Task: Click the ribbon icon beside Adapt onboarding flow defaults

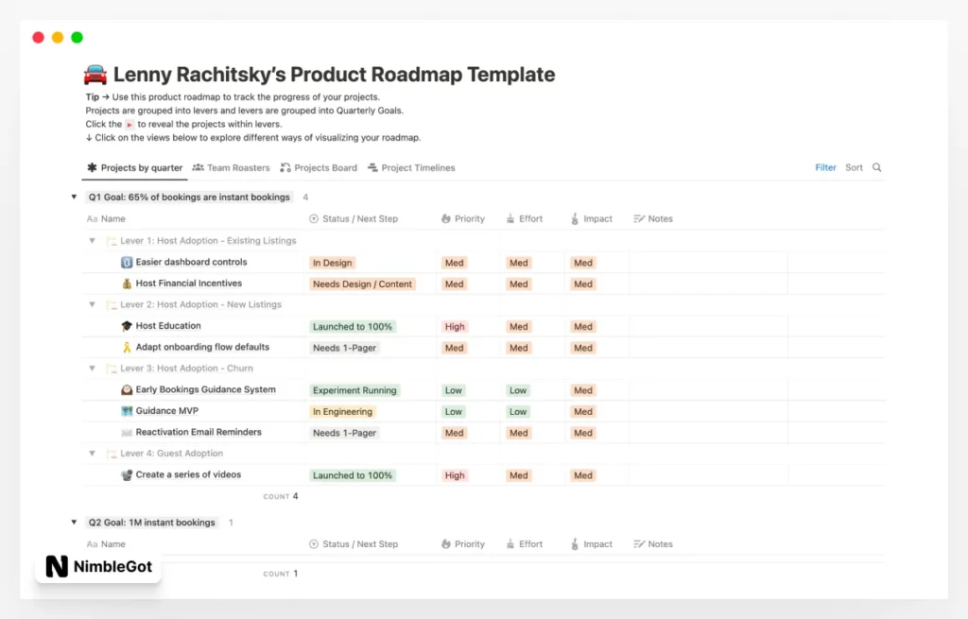Action: (127, 348)
